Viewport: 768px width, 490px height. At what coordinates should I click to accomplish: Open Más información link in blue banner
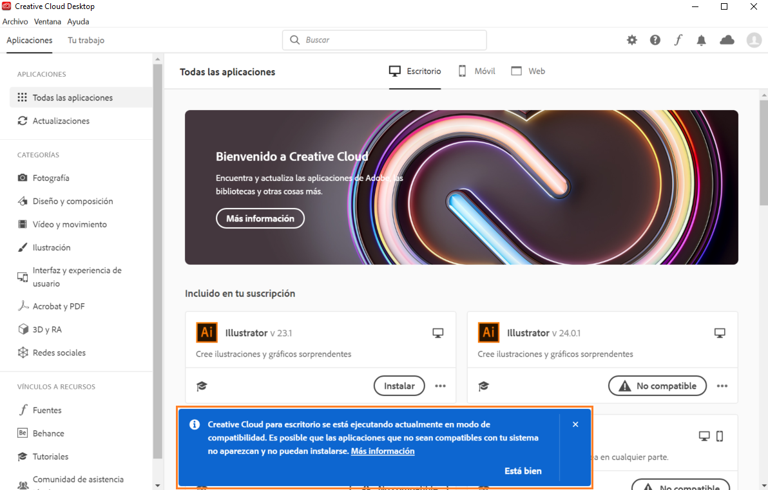(383, 451)
